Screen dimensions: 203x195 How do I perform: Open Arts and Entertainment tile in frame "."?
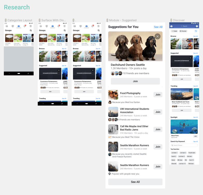90,56
